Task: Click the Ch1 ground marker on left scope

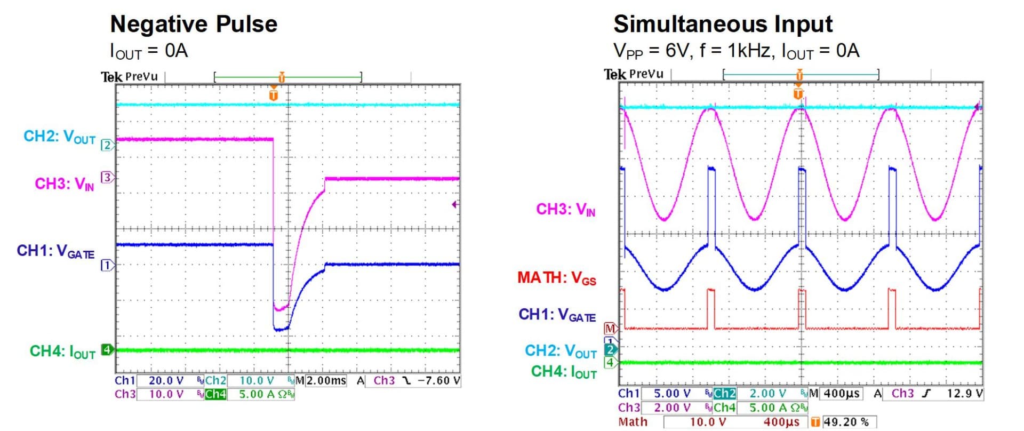Action: pos(107,265)
